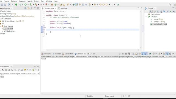The height and width of the screenshot is (99, 176).
Task: Expand Student.java in Package Explorer
Action: click(2, 31)
